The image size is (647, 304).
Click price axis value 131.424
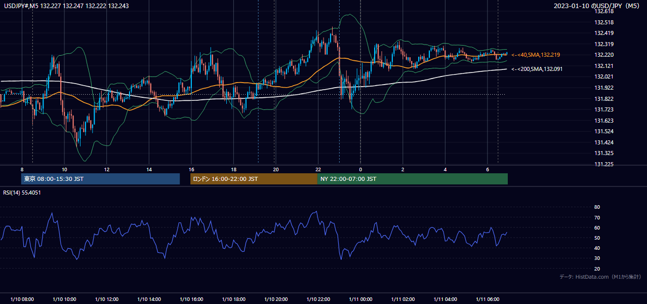point(604,142)
